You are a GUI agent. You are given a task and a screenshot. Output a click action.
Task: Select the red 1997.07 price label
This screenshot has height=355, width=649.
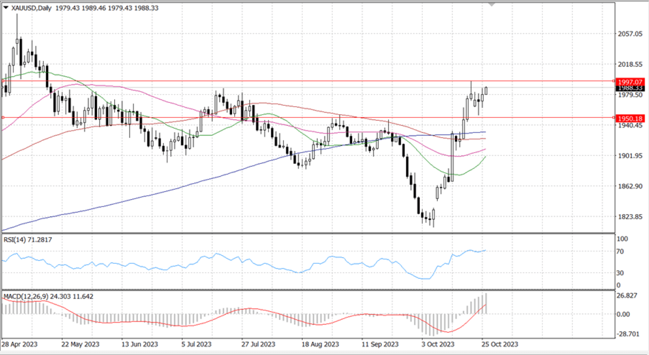coord(630,82)
